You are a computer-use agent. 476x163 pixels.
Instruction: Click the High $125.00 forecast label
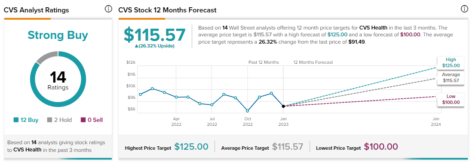[x=451, y=62]
